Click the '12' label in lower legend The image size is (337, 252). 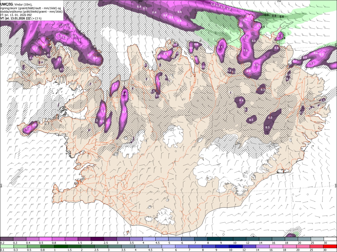[244, 250]
